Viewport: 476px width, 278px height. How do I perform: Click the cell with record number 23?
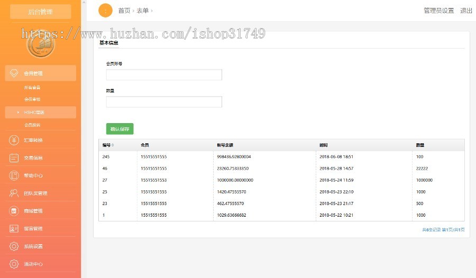[x=105, y=203]
